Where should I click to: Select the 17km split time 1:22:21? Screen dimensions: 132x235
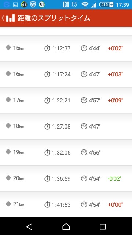[61, 100]
